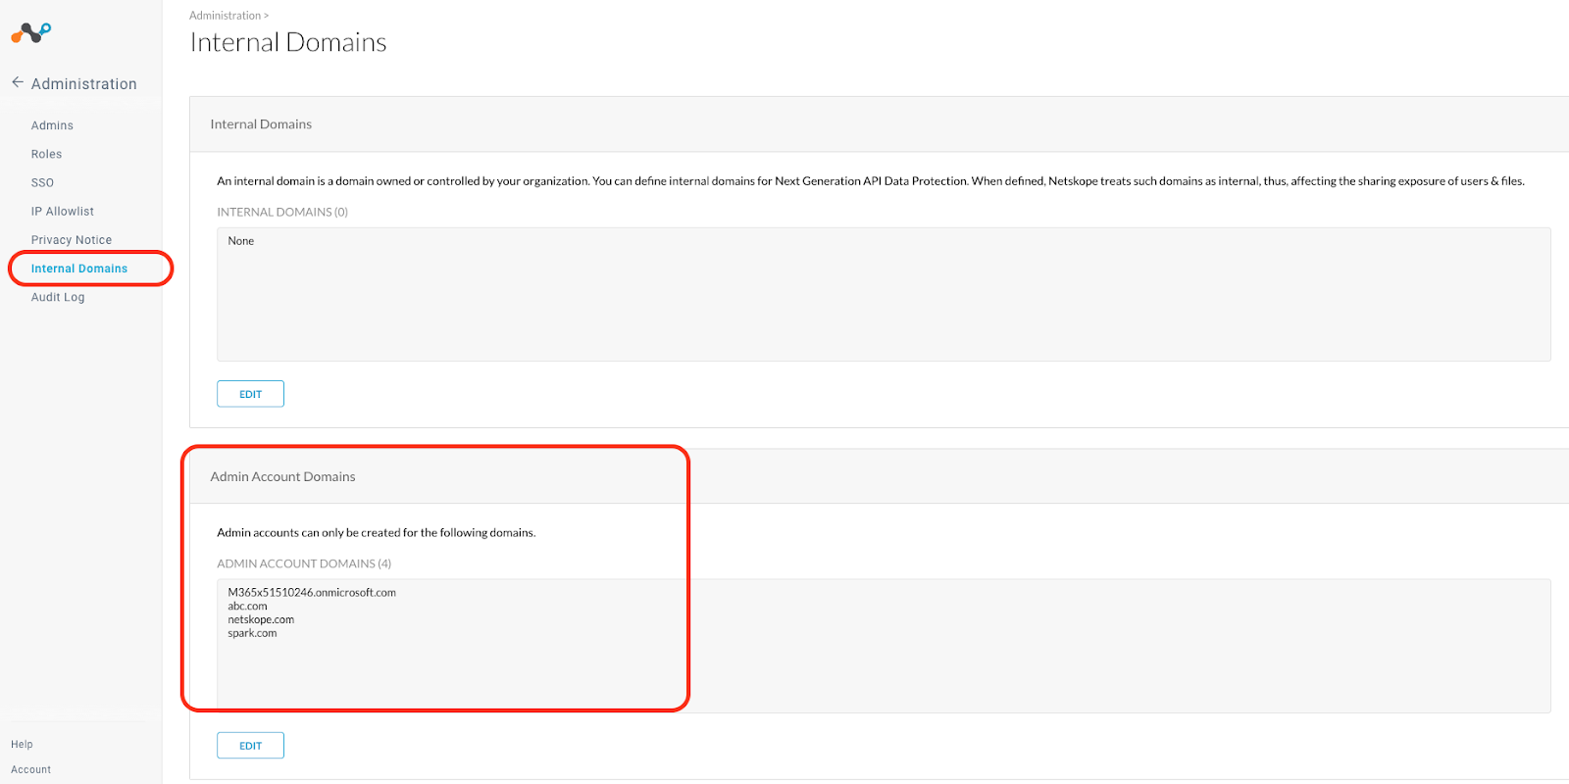The image size is (1569, 784).
Task: Click the Netskope logo icon
Action: coord(31,33)
